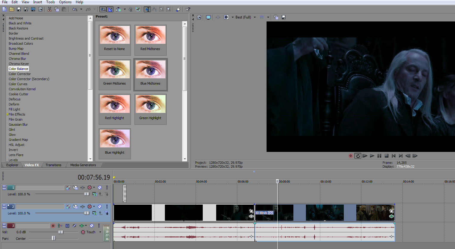
Task: Click the Save project disk icon
Action: tap(19, 9)
